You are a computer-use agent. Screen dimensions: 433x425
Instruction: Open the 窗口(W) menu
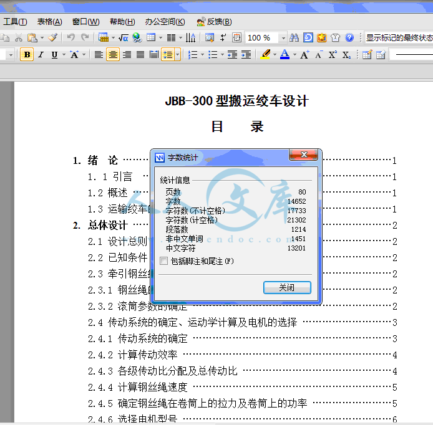pyautogui.click(x=85, y=22)
